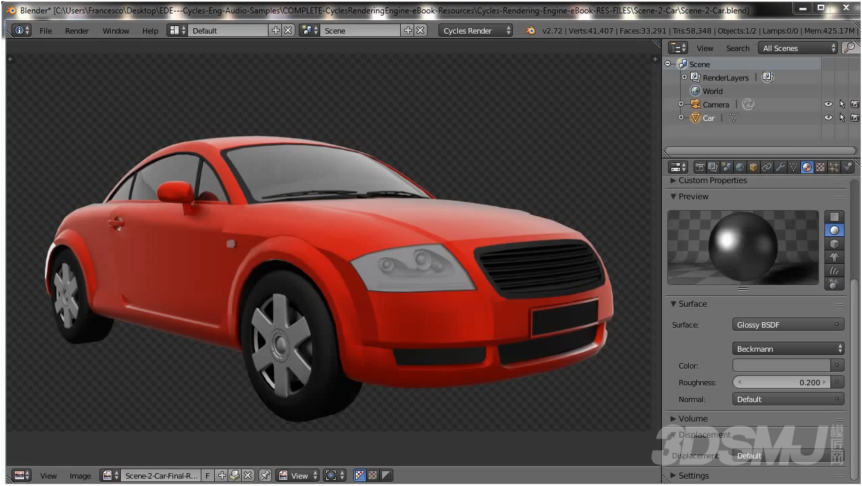The width and height of the screenshot is (862, 486).
Task: Click the Roughness 0.200 slider
Action: [781, 383]
